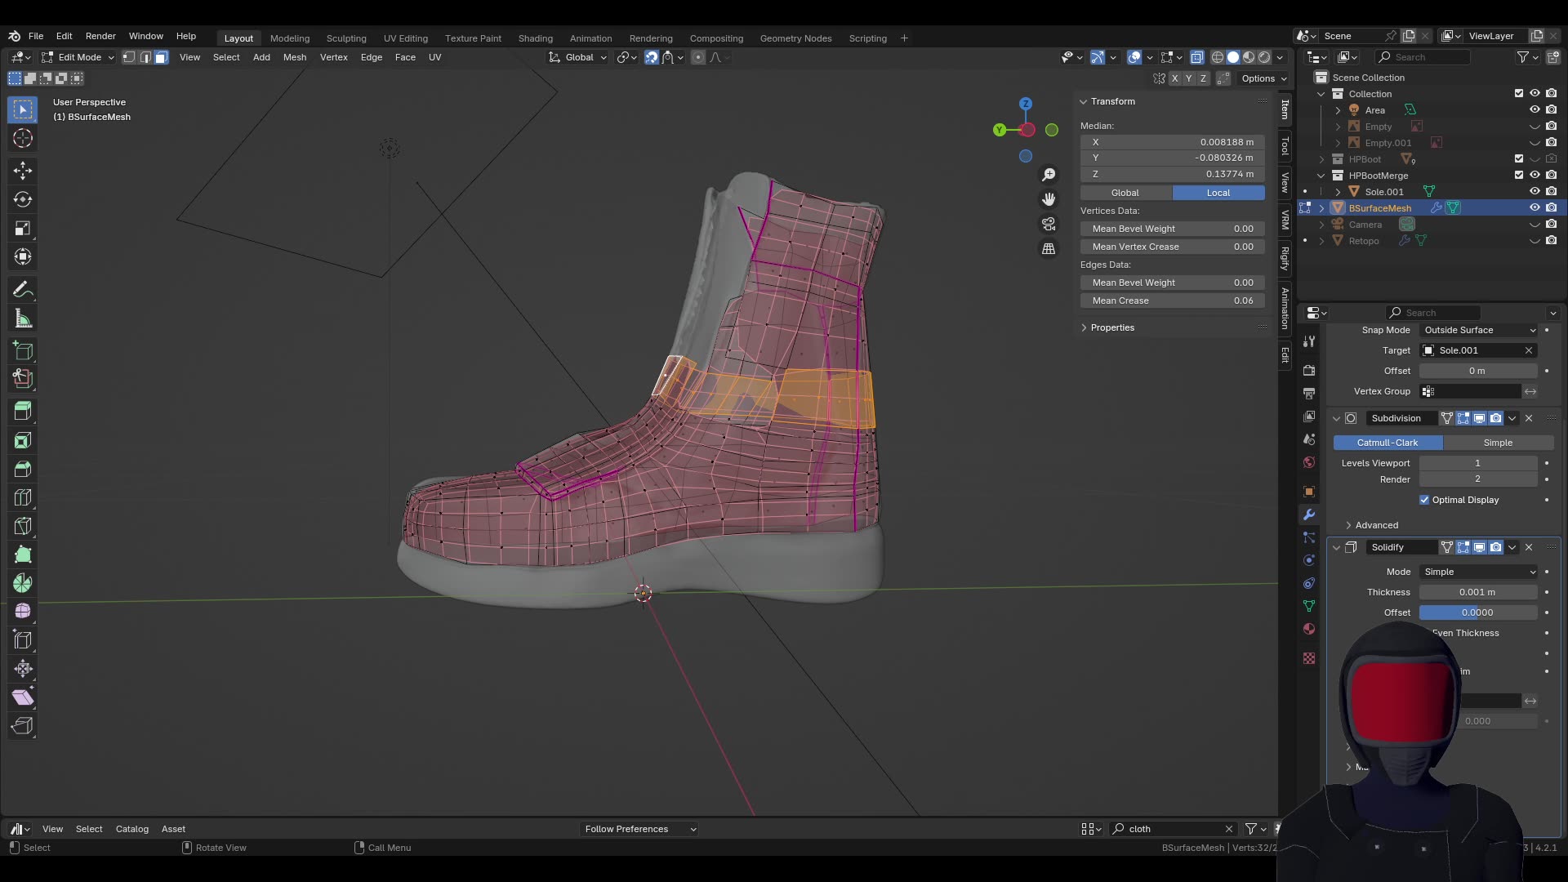Viewport: 1568px width, 882px height.
Task: Click the Local transform orientation button
Action: point(1218,192)
